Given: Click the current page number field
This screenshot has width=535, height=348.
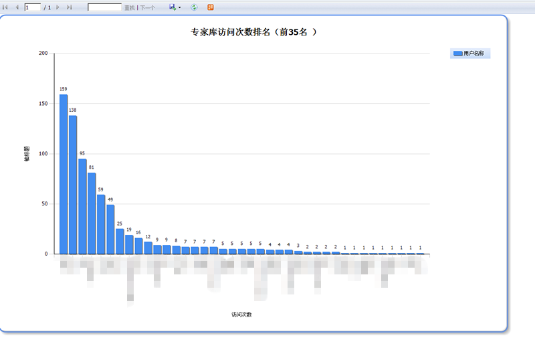Looking at the screenshot, I should (x=32, y=7).
